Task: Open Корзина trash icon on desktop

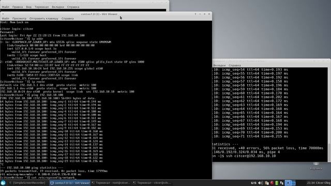Action: click(x=316, y=166)
